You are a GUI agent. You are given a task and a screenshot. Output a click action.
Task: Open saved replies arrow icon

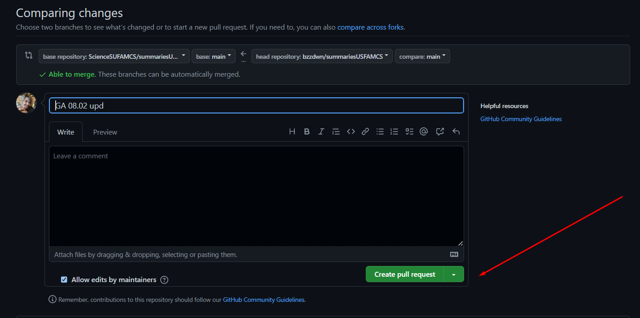[456, 131]
